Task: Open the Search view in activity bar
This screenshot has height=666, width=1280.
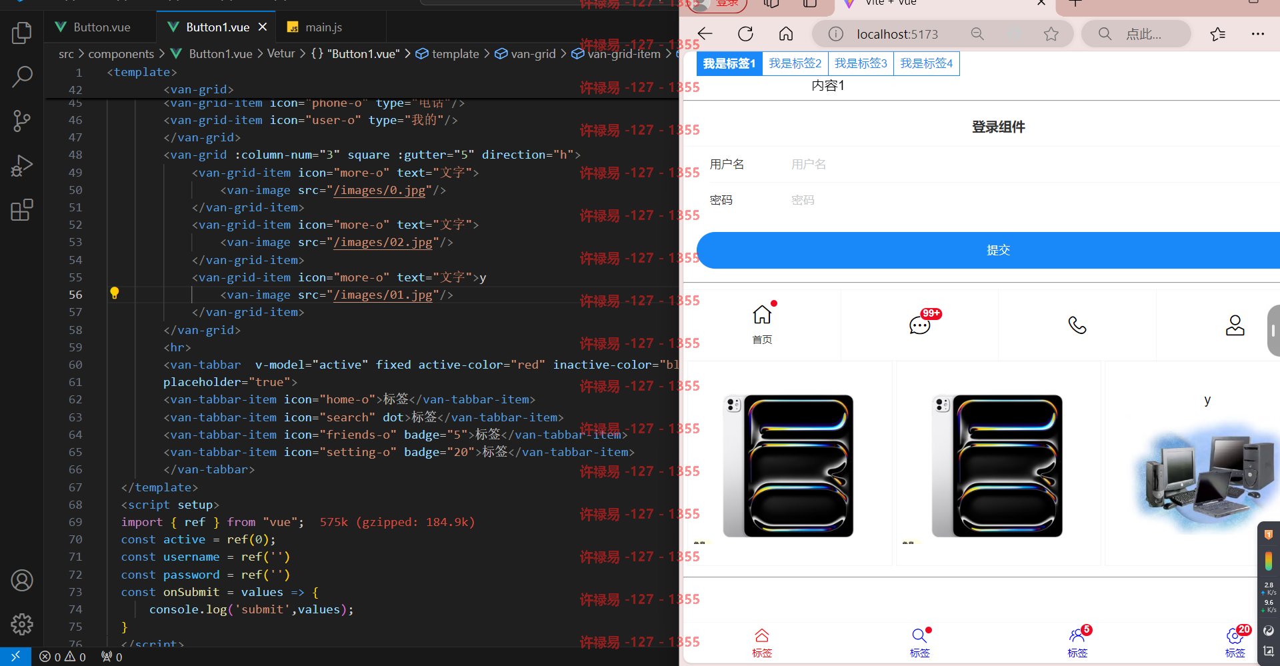Action: pos(22,77)
